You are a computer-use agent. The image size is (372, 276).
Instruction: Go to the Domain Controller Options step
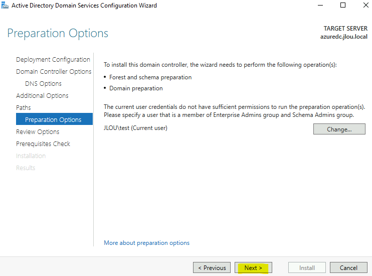[x=54, y=71]
